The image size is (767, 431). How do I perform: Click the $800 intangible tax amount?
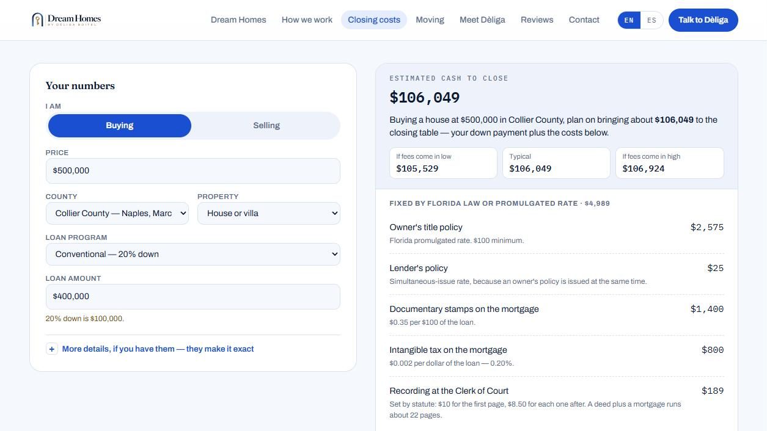(713, 350)
